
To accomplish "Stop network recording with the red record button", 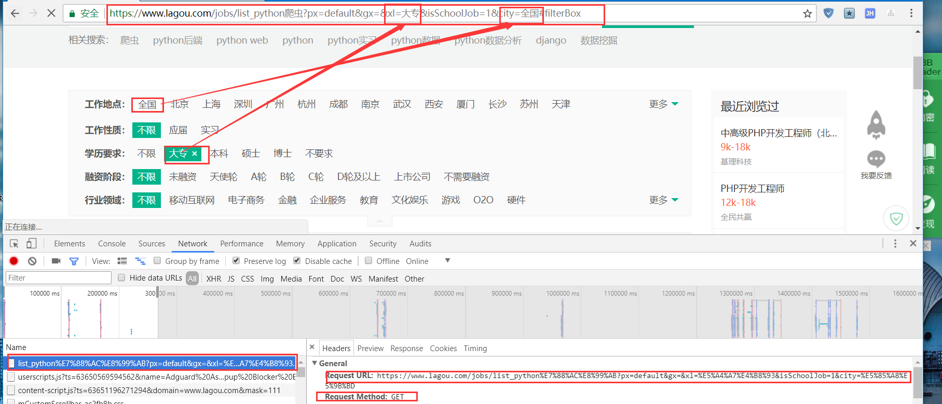I will coord(14,261).
